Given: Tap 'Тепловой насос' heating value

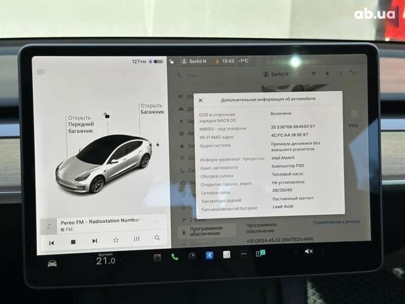Looking at the screenshot, I should (x=287, y=174).
